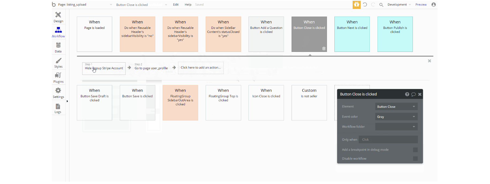Image resolution: width=490 pixels, height=184 pixels.
Task: Open Settings gear in sidebar
Action: tap(58, 93)
